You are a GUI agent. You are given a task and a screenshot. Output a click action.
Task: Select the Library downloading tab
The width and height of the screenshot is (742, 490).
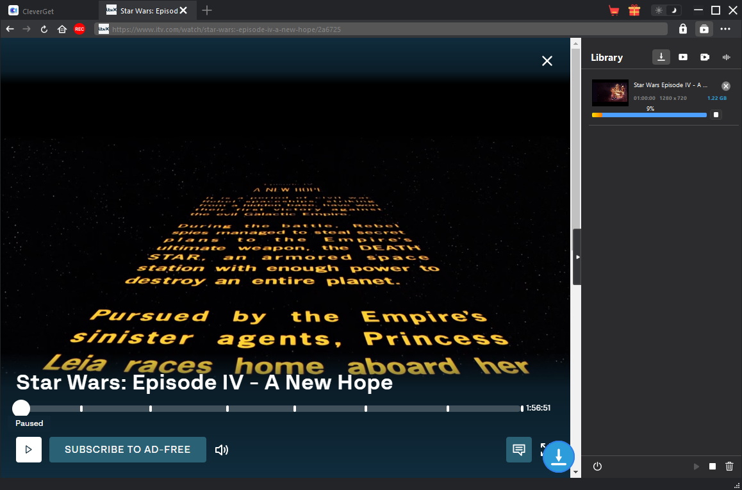(x=661, y=57)
